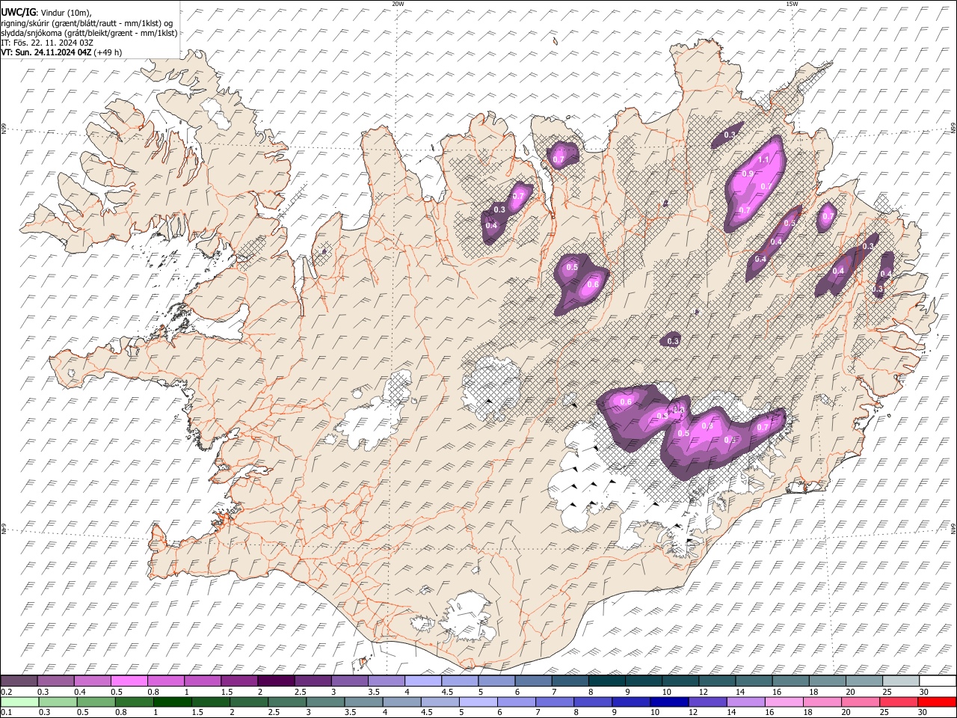
Task: Select the bottom-row green swatch between 0.5 and 0.8
Action: point(96,702)
